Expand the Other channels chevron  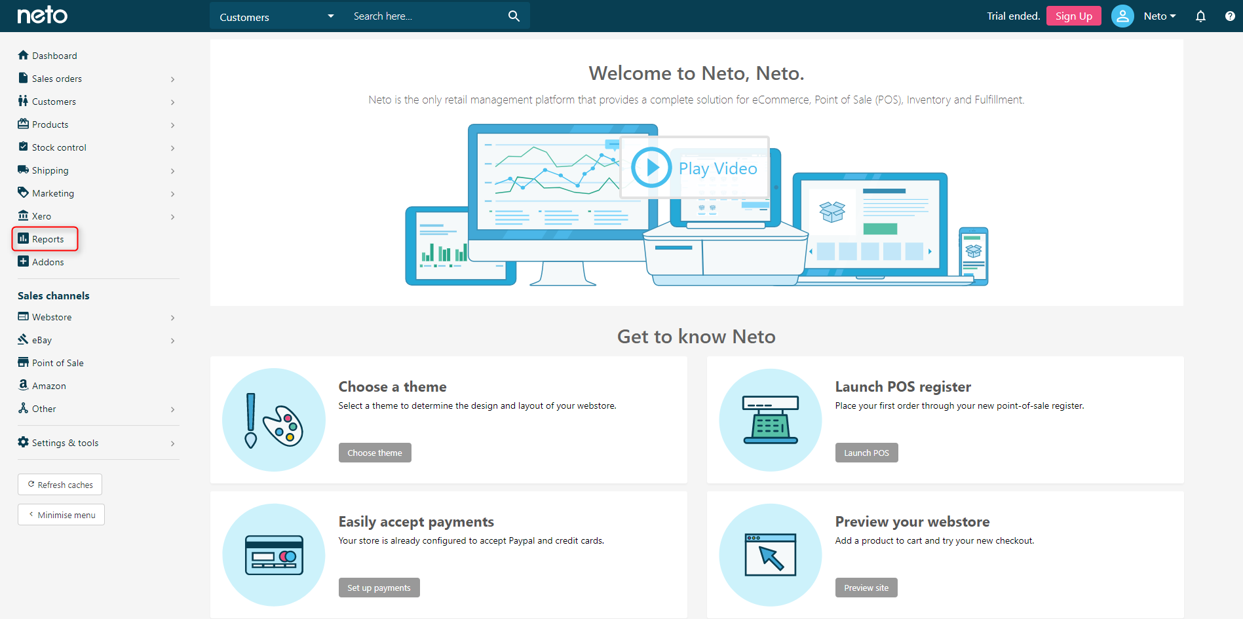173,409
